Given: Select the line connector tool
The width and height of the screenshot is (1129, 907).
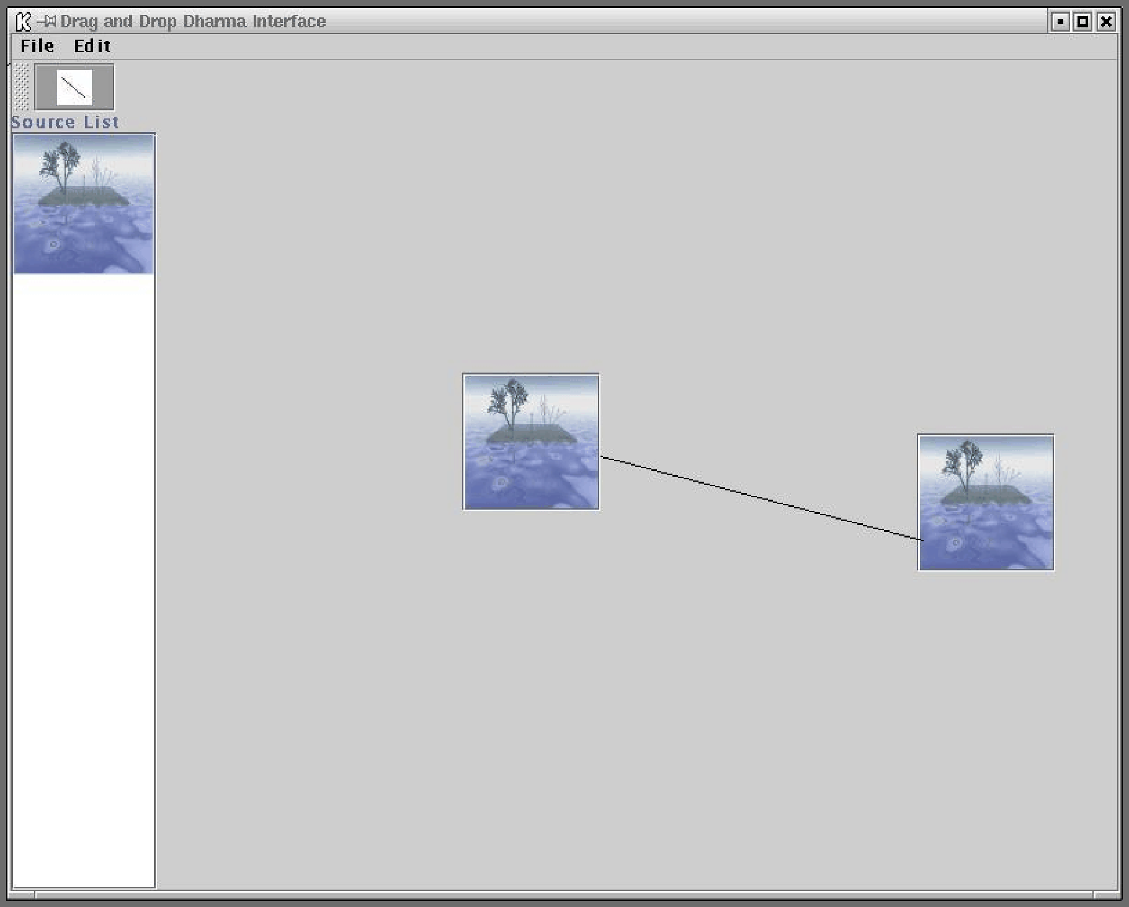Looking at the screenshot, I should tap(74, 87).
